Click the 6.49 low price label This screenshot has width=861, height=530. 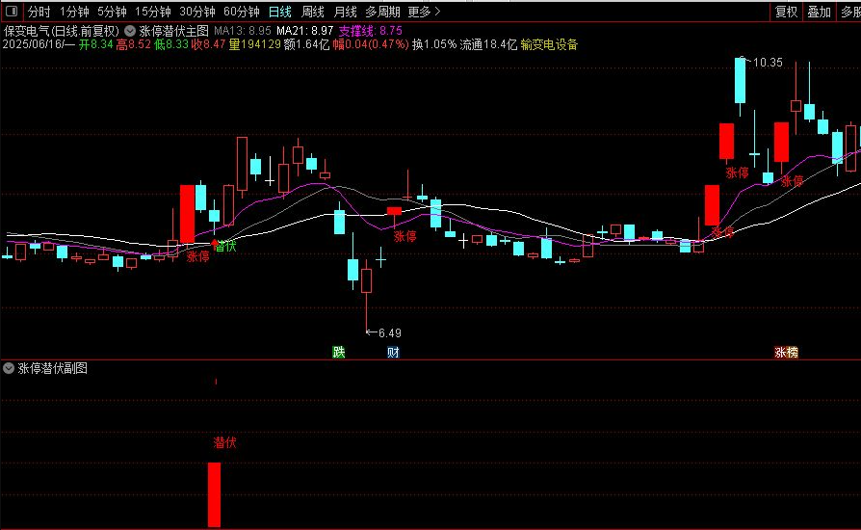tap(390, 332)
